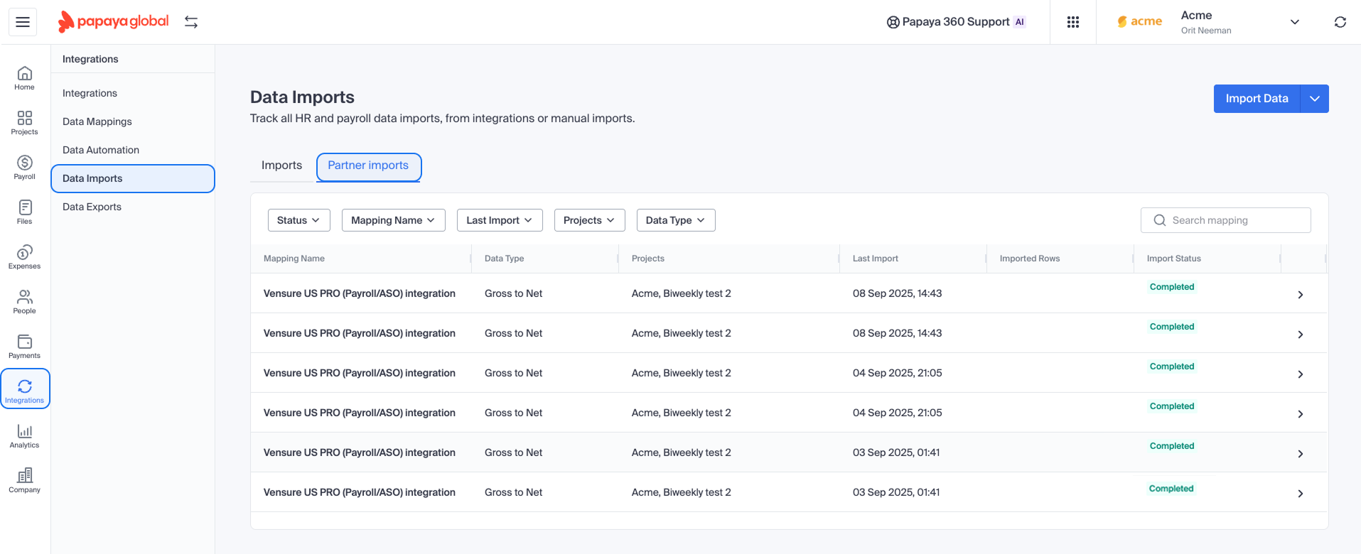Open the Projects filter dropdown
Image resolution: width=1361 pixels, height=554 pixels.
[590, 220]
